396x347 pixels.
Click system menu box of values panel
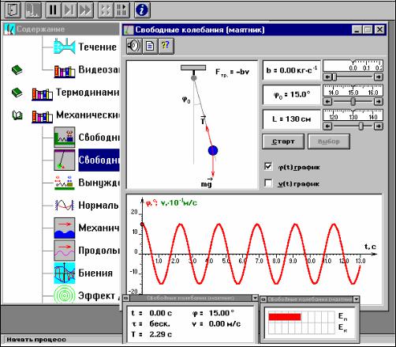[x=126, y=298]
